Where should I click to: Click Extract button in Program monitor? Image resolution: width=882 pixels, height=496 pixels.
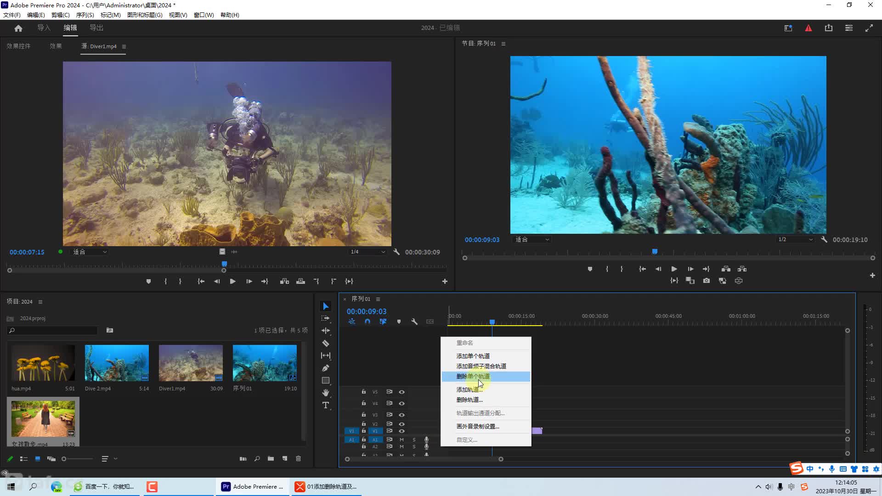coord(742,269)
